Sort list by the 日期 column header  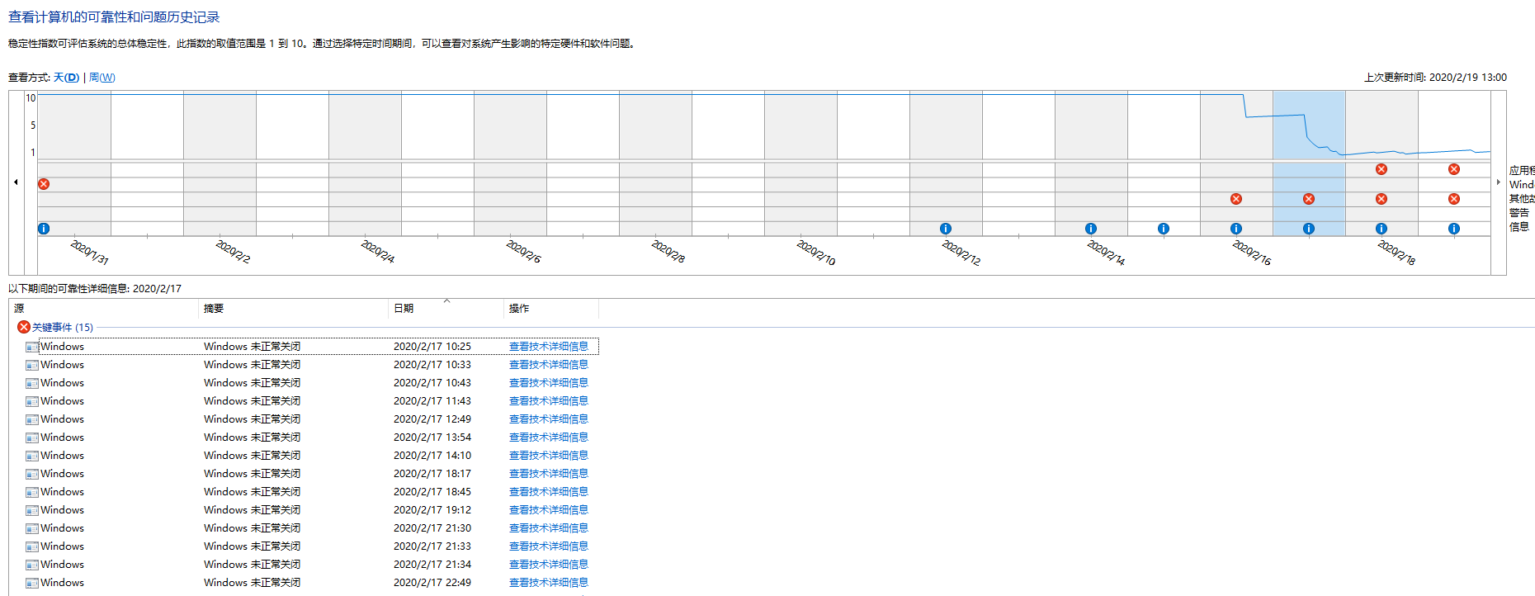coord(446,309)
